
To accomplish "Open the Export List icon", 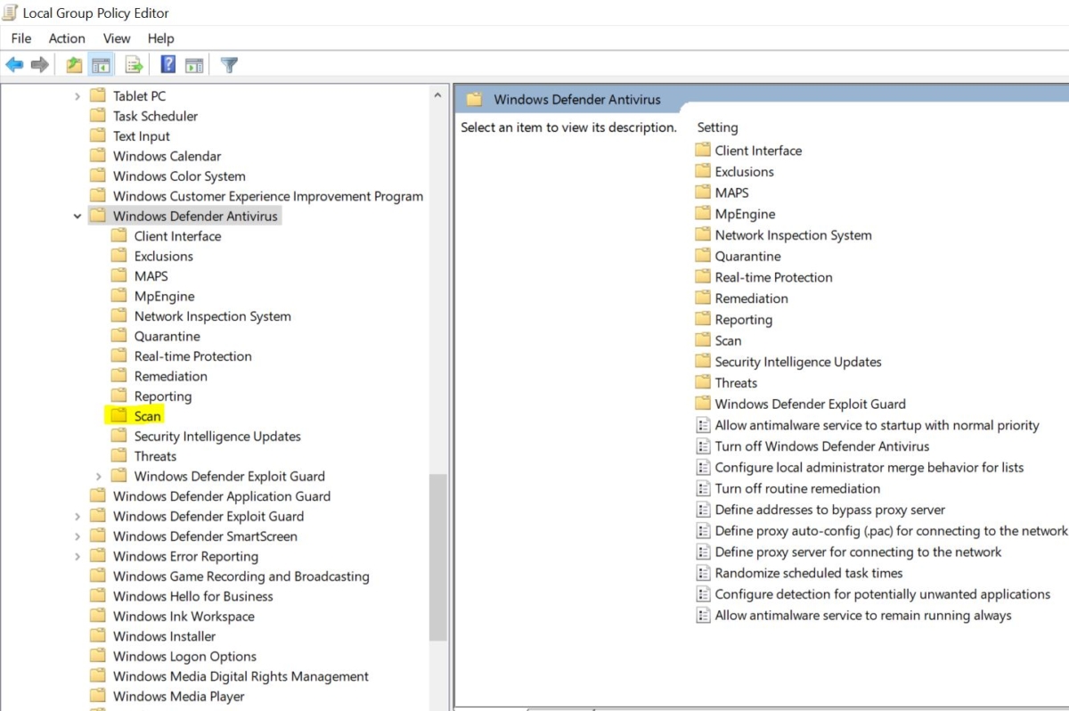I will click(134, 64).
